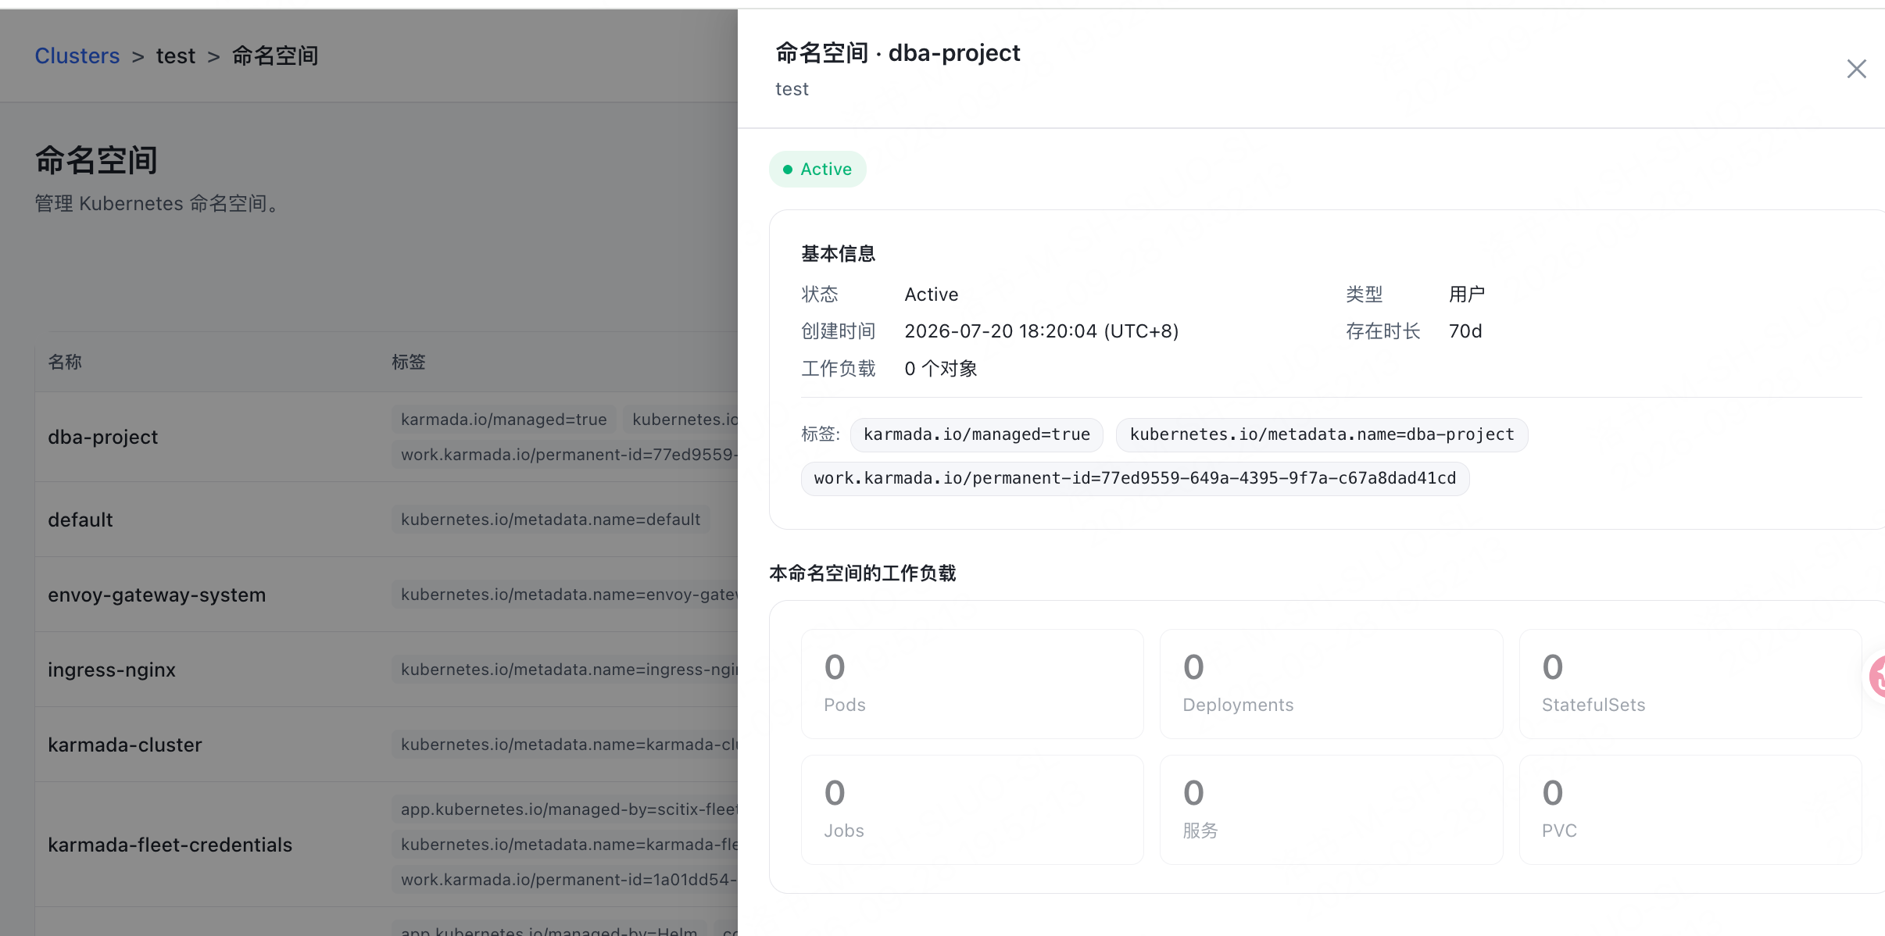Click the Pods workload card
This screenshot has height=936, width=1885.
coord(972,684)
